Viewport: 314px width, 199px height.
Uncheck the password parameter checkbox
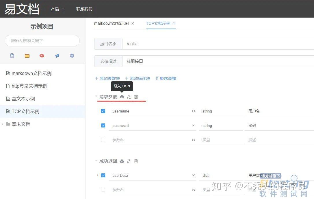click(103, 125)
